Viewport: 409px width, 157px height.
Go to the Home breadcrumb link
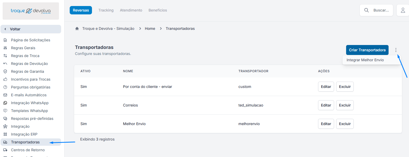150,29
